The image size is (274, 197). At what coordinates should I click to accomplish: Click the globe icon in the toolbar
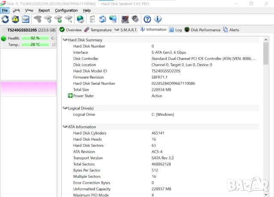[80, 19]
